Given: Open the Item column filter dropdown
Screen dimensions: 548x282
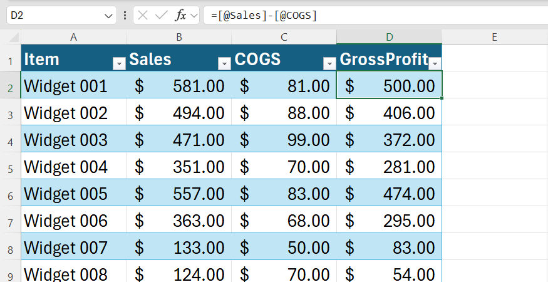Looking at the screenshot, I should coord(119,64).
